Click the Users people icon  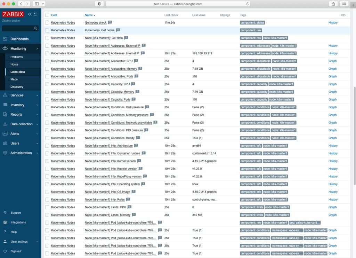tap(5, 143)
